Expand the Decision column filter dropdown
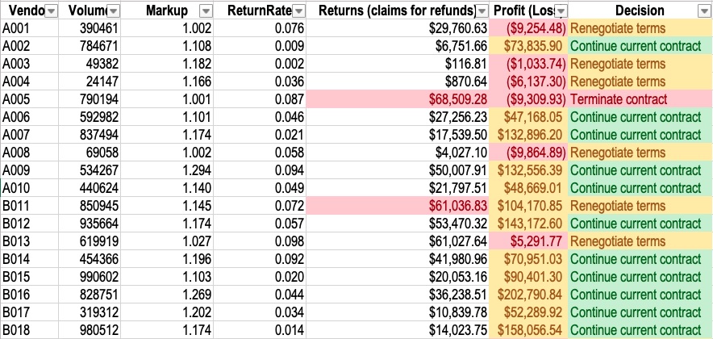The width and height of the screenshot is (713, 339). click(701, 11)
